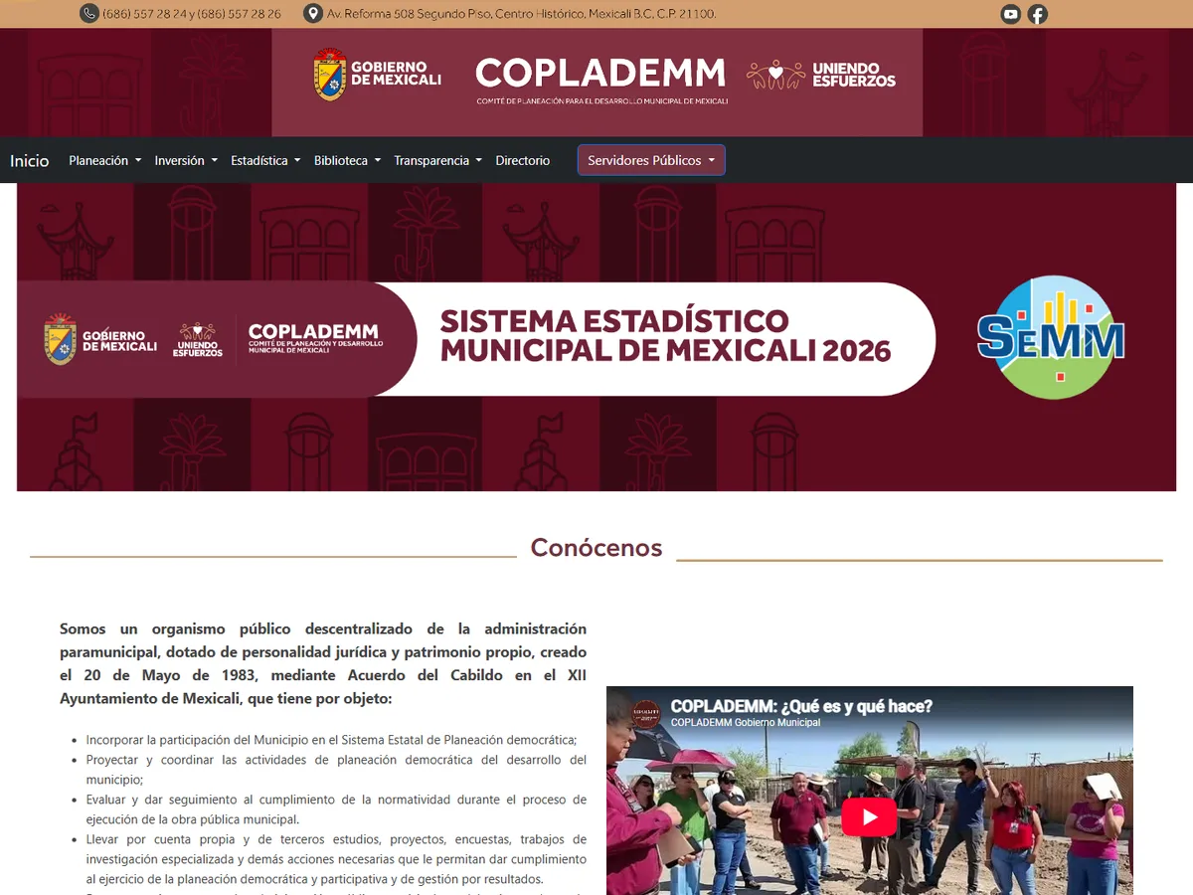Click the COPLADEMM header logo
This screenshot has height=895, width=1193.
601,80
